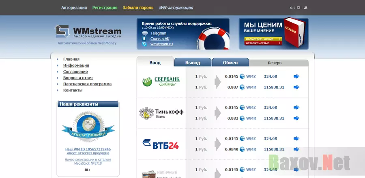The height and width of the screenshot is (178, 365).
Task: Click the 0.9849 rate in ВТБ24 row
Action: 232,149
